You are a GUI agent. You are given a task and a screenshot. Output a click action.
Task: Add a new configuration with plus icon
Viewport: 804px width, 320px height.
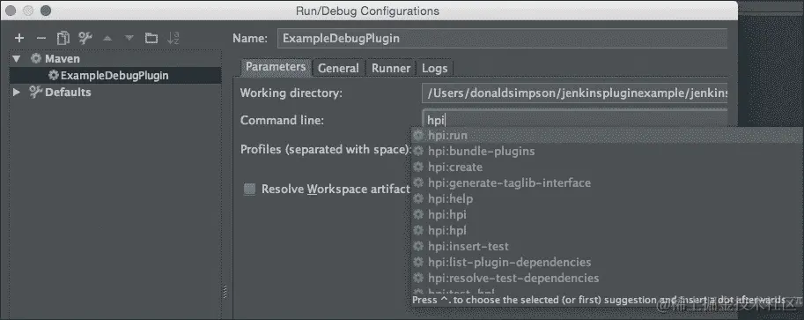pos(19,38)
